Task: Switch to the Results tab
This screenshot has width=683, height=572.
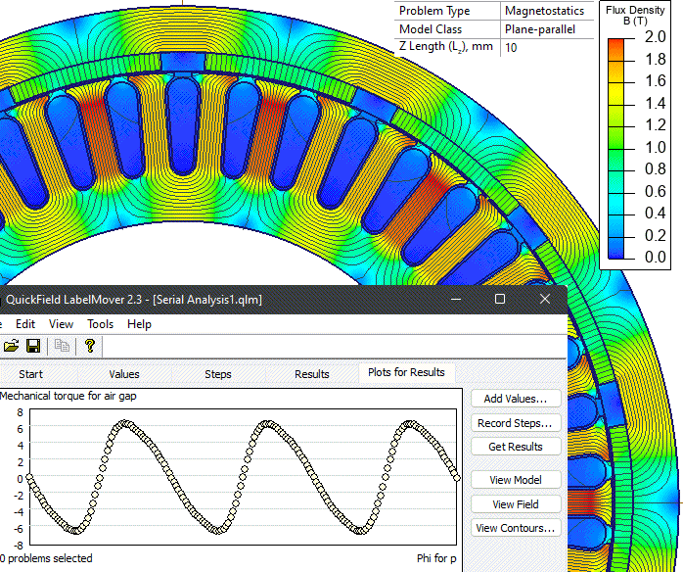Action: (x=311, y=374)
